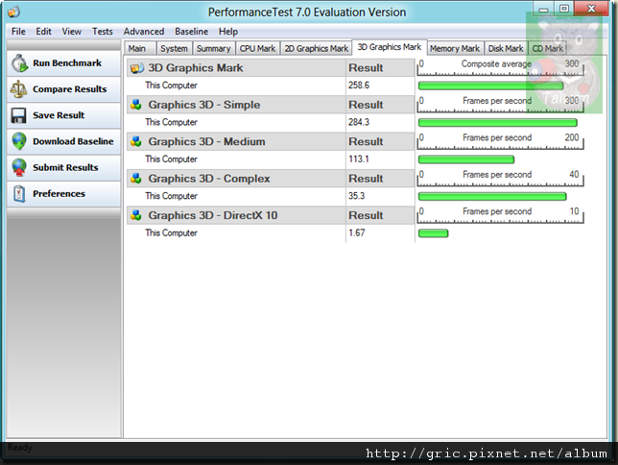This screenshot has height=465, width=618.
Task: Click the Graphics 3D - Complex green bar
Action: click(492, 196)
